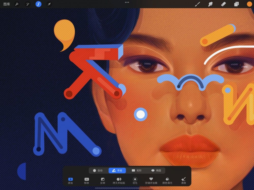Click the active Selection tool icon

click(38, 4)
